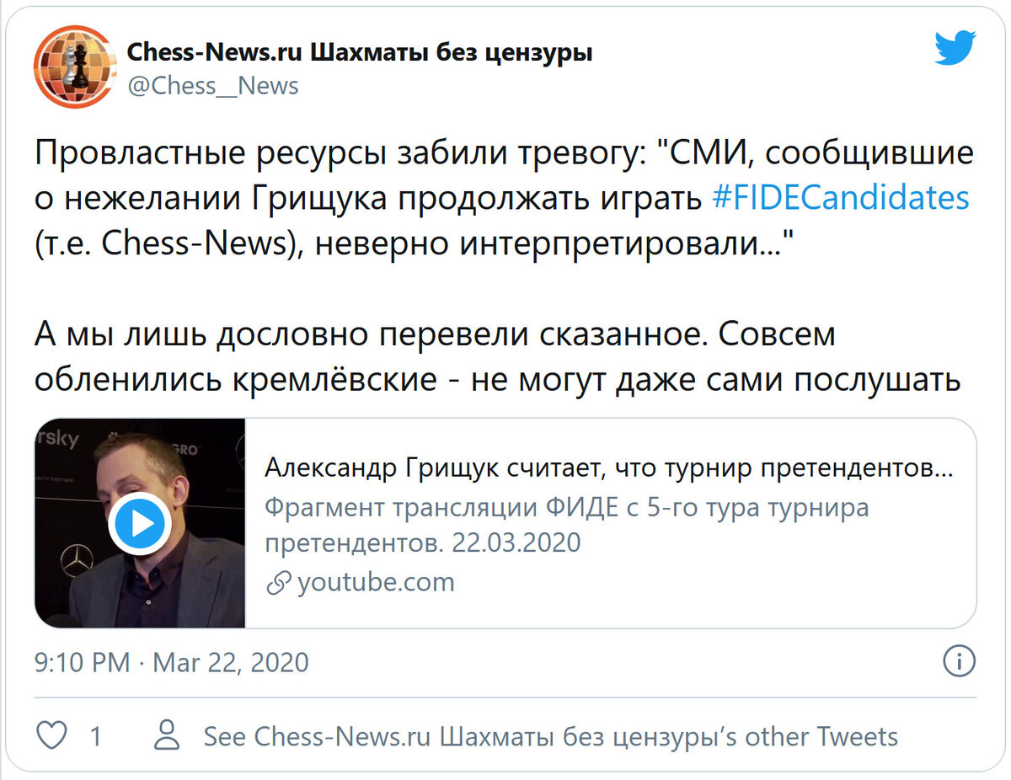
Task: Open video title Александр Грищук считает
Action: pos(608,468)
